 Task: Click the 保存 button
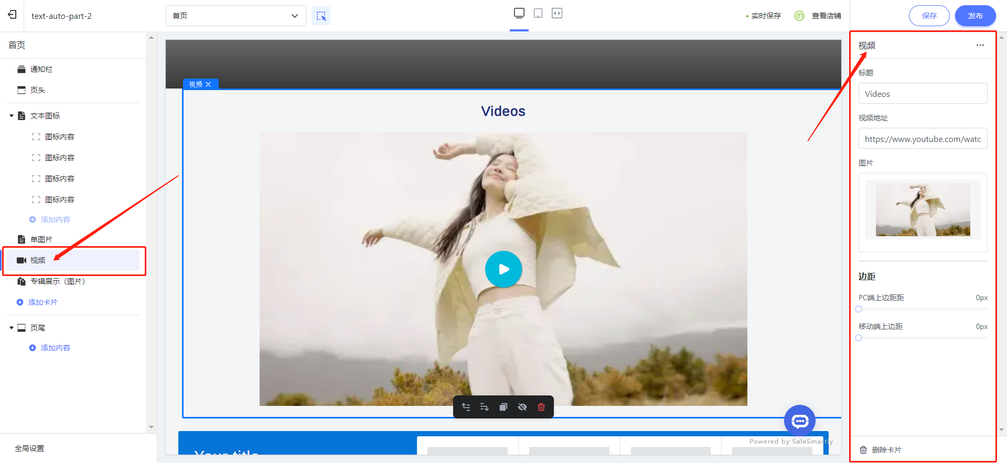[929, 16]
